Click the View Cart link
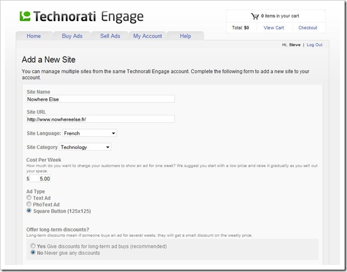This screenshot has width=347, height=272. point(273,28)
